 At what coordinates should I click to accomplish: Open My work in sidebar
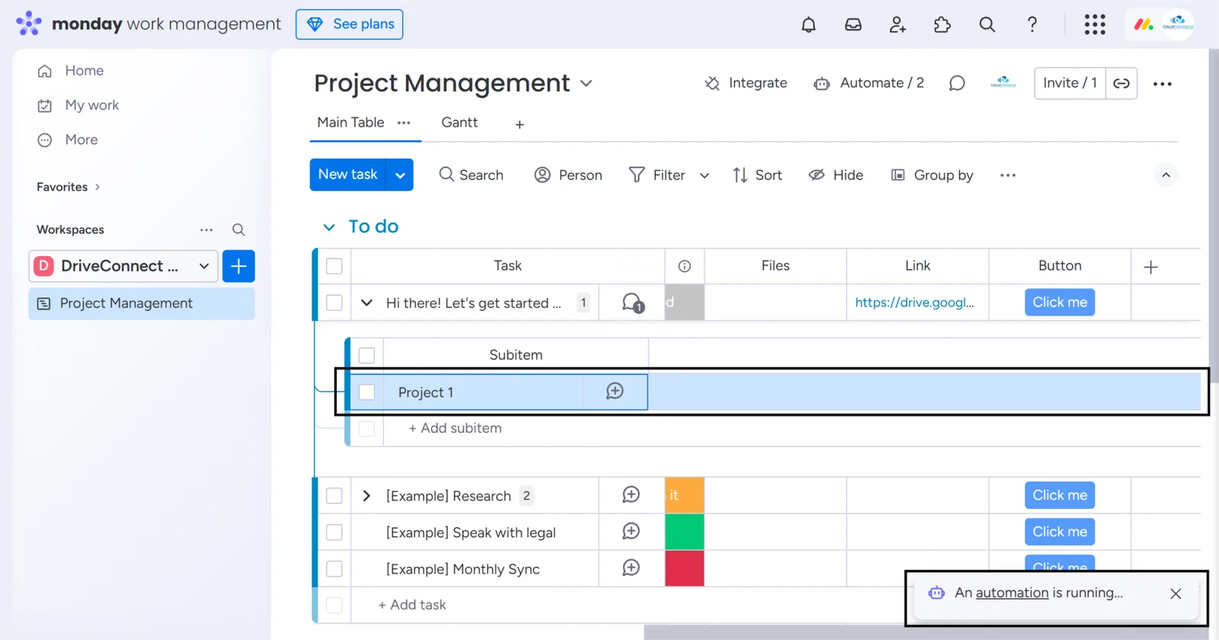click(x=91, y=105)
